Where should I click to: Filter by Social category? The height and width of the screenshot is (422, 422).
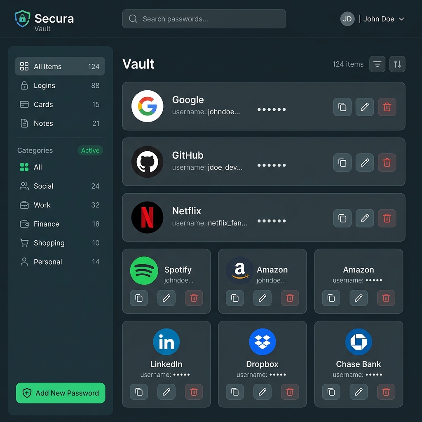coord(60,186)
